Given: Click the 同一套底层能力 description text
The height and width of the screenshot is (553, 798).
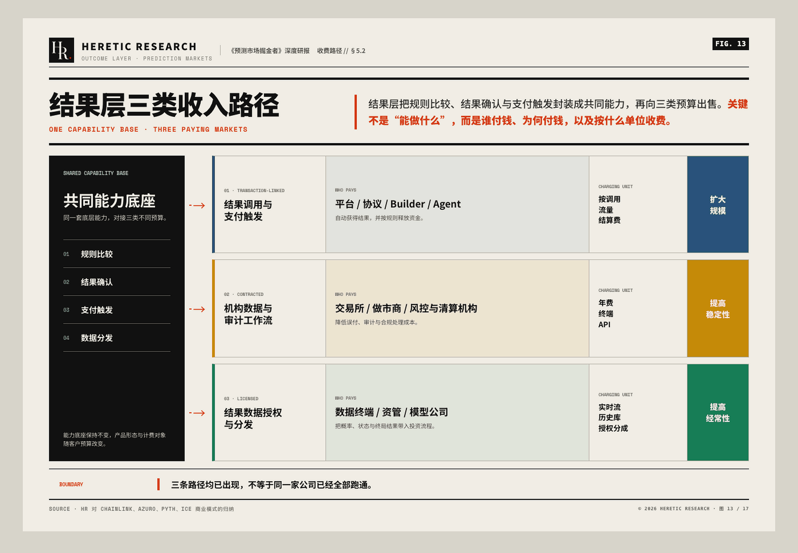Looking at the screenshot, I should point(116,218).
